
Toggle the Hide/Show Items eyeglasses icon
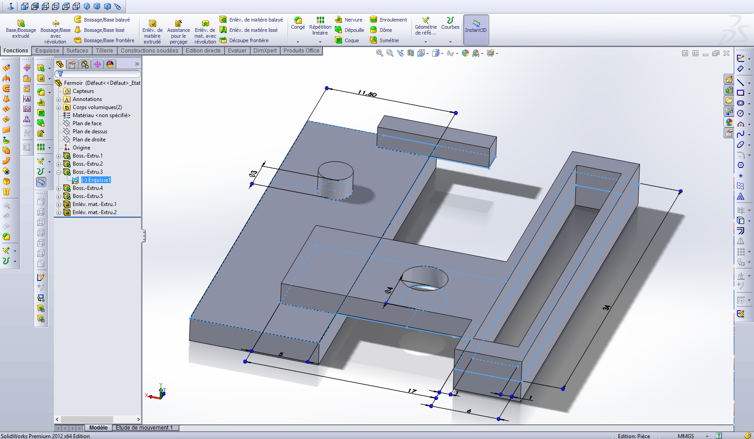(x=452, y=53)
